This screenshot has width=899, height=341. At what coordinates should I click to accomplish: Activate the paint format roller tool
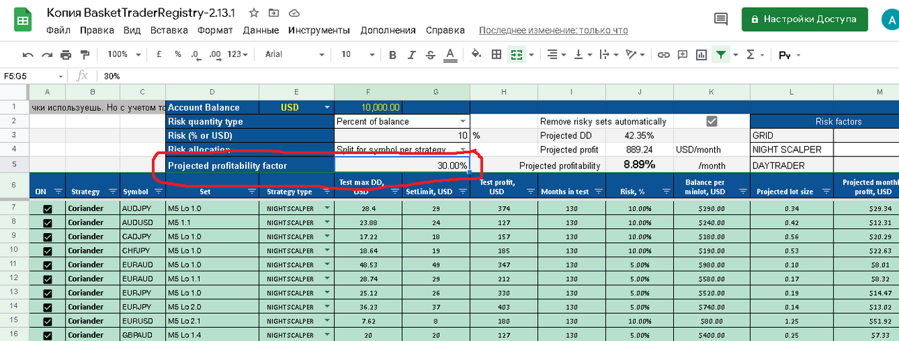[x=85, y=54]
